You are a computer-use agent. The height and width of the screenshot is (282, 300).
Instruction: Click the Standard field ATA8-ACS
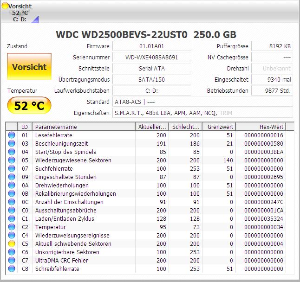(x=202, y=102)
